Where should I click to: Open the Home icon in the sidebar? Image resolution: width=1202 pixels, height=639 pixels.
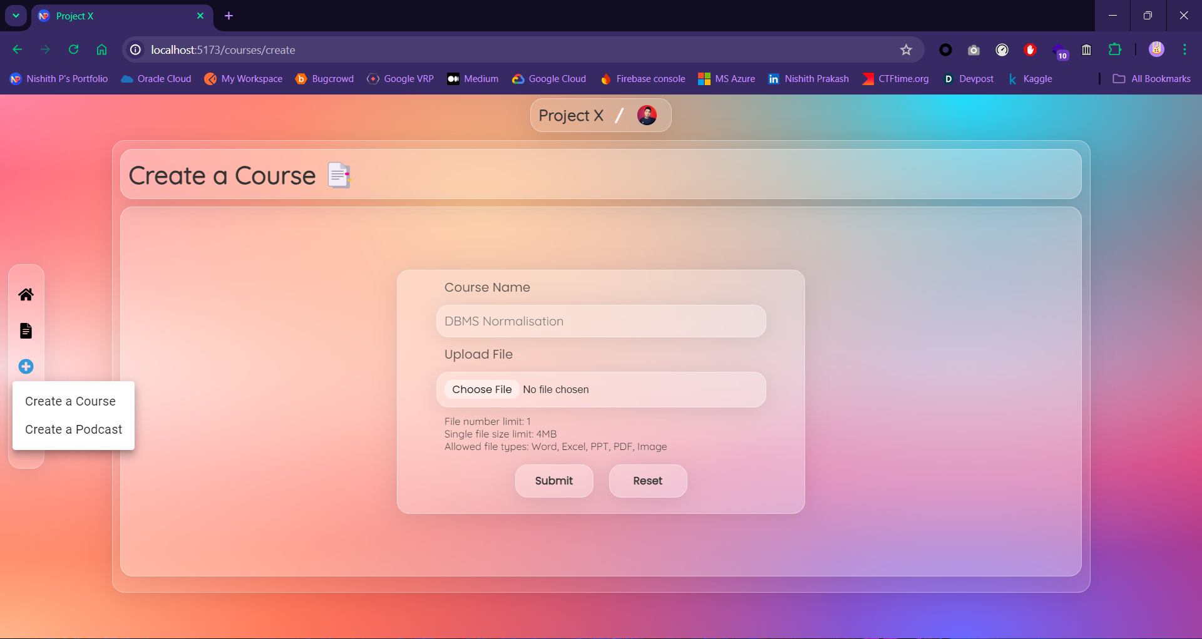pos(26,295)
